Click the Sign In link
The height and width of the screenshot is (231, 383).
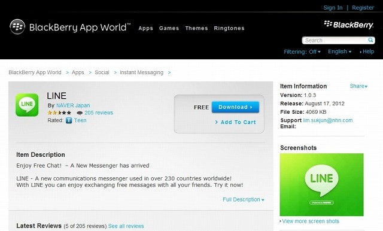pyautogui.click(x=333, y=8)
